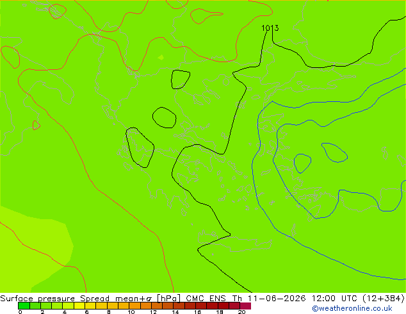The width and height of the screenshot is (406, 314).
Task: Click the '11-06-2026' date text
Action: 277,299
